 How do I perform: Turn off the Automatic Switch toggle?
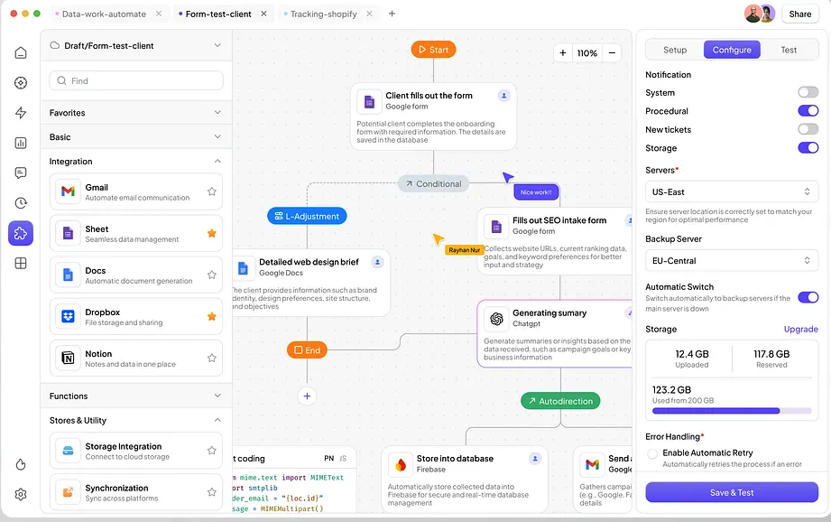pos(808,297)
